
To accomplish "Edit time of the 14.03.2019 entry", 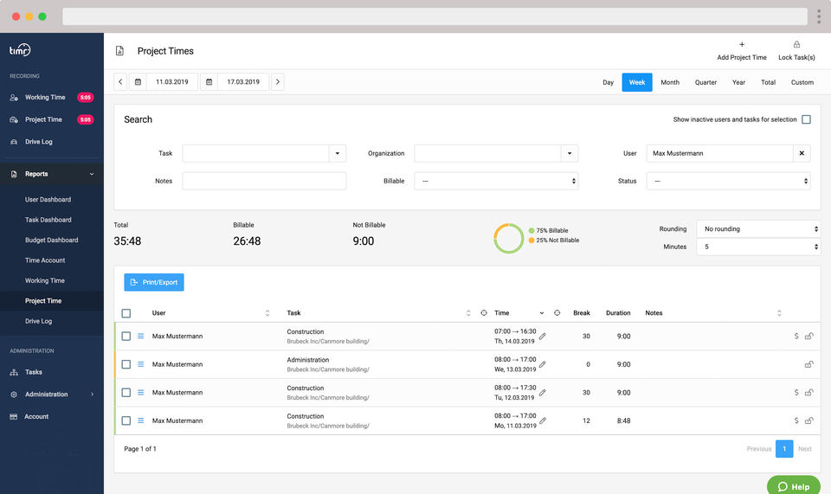I will pyautogui.click(x=543, y=336).
